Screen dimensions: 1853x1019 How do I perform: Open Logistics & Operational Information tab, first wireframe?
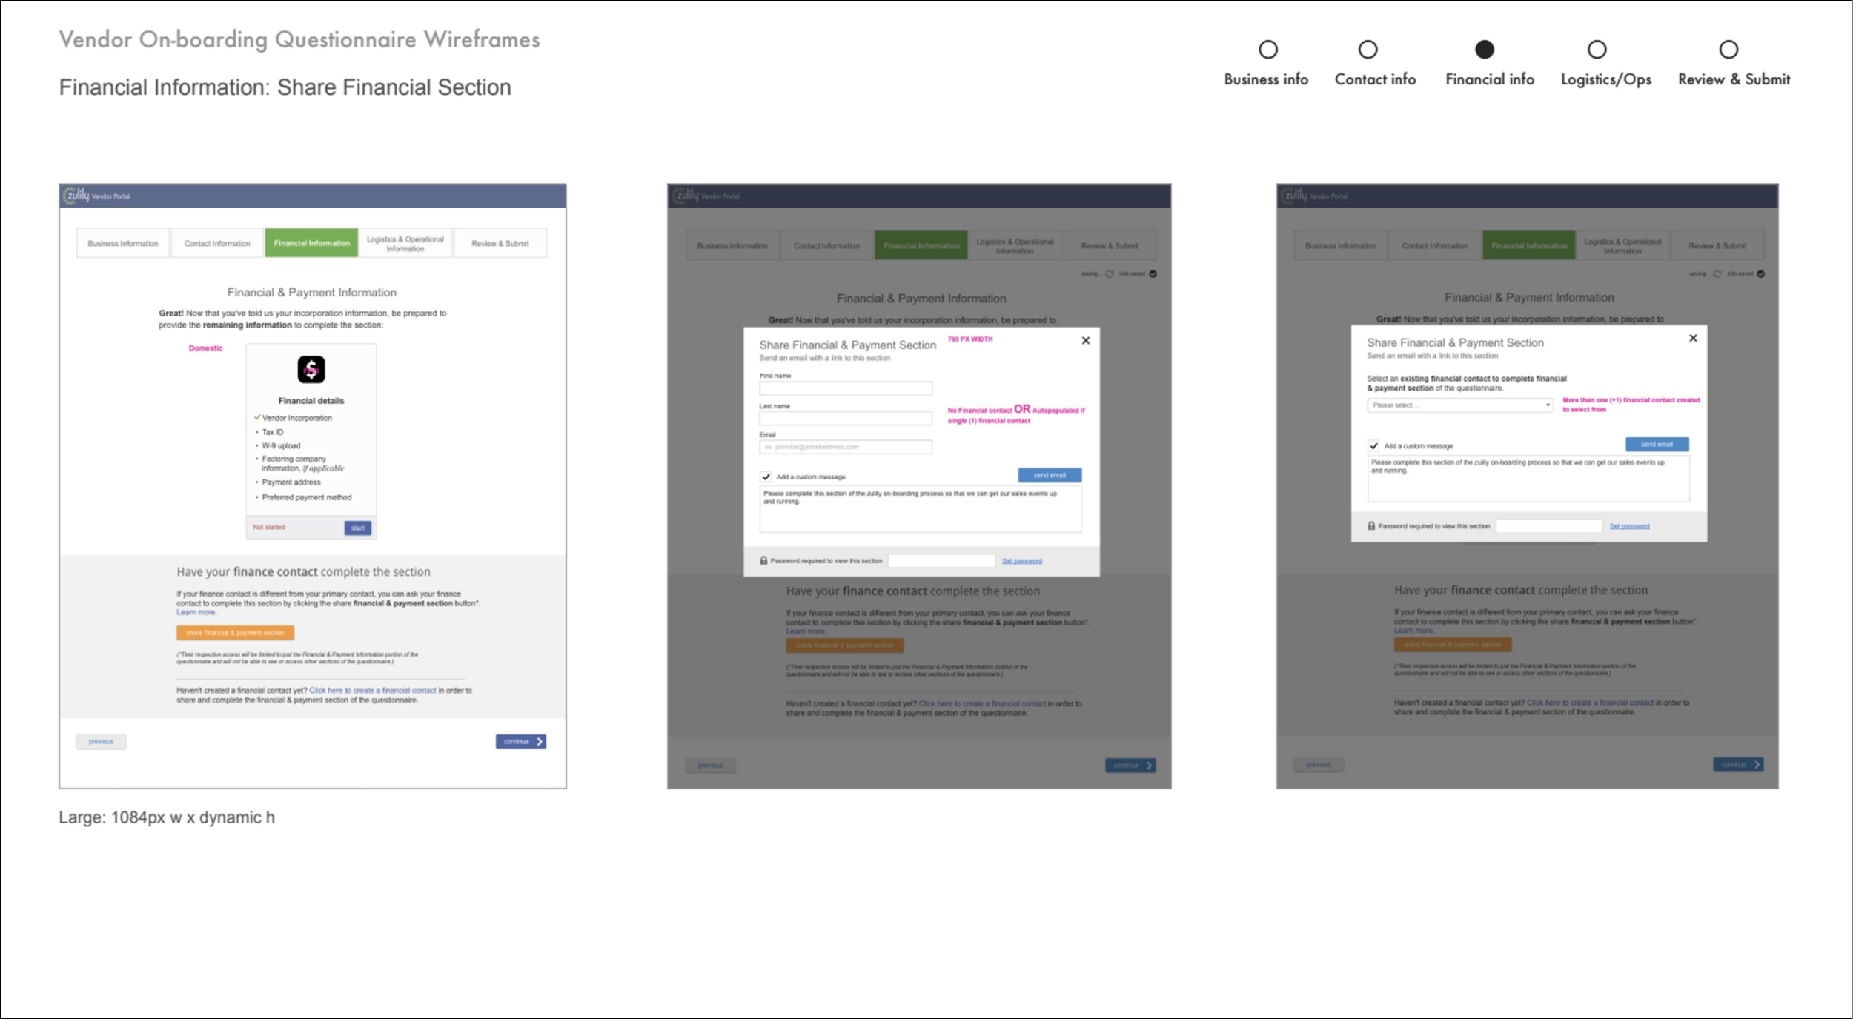click(x=405, y=243)
